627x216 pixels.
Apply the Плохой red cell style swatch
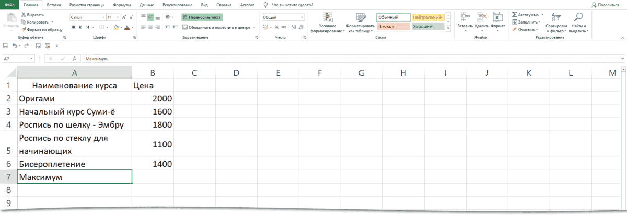[x=392, y=26]
